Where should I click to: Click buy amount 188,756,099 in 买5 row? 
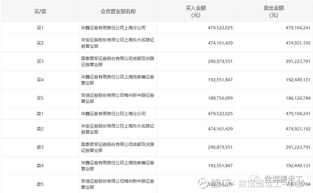[x=220, y=98]
